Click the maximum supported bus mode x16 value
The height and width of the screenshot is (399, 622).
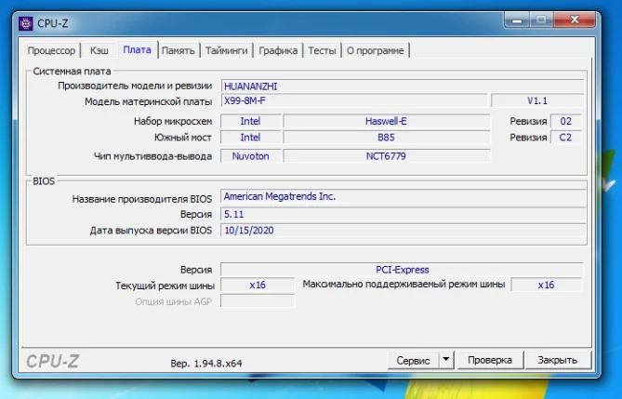click(x=547, y=285)
